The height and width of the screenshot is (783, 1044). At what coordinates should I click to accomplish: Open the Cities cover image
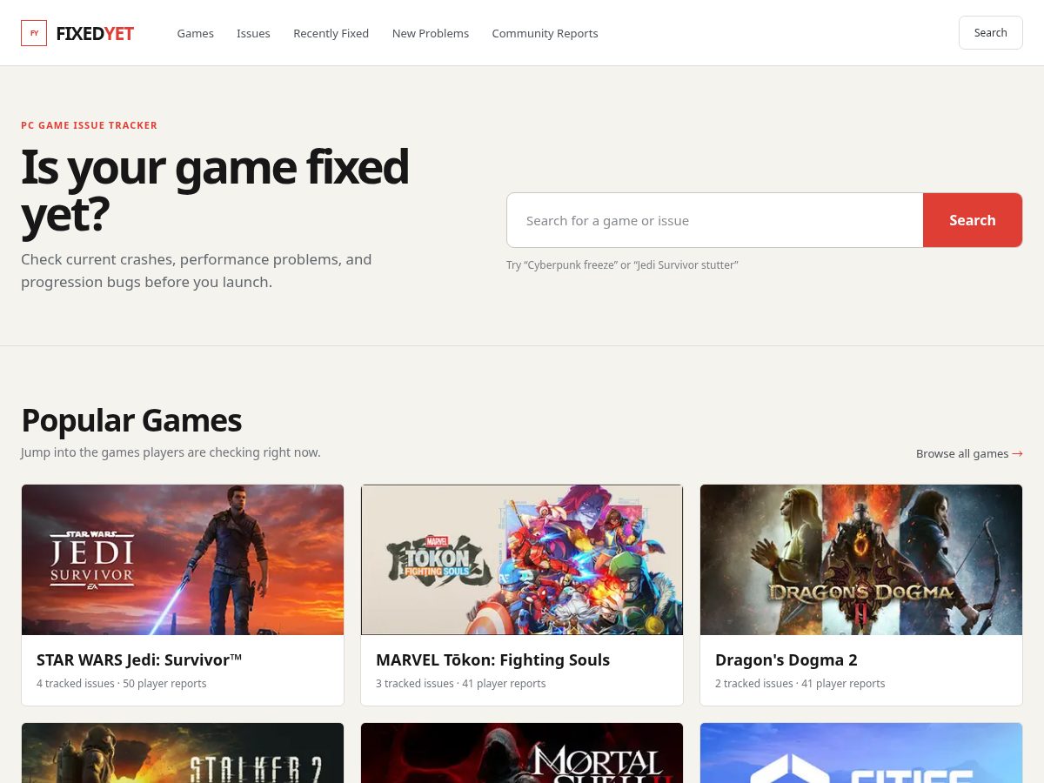[861, 753]
